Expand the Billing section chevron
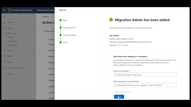This screenshot has width=191, height=107. (33, 56)
